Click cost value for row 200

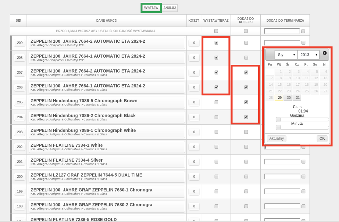pyautogui.click(x=194, y=177)
